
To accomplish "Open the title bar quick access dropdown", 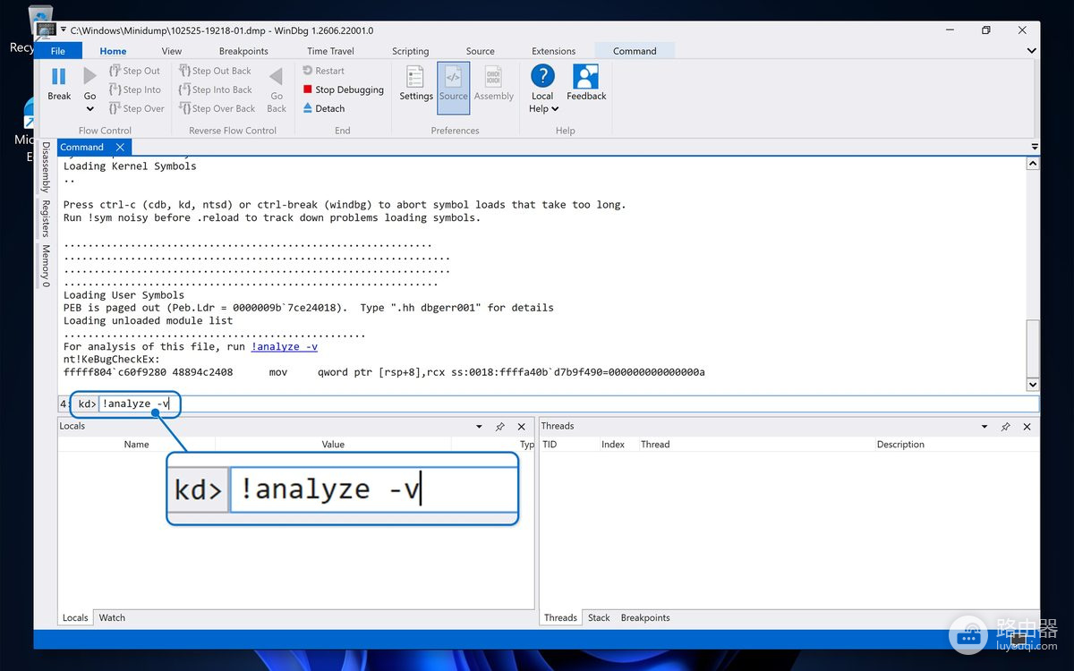I will point(63,31).
